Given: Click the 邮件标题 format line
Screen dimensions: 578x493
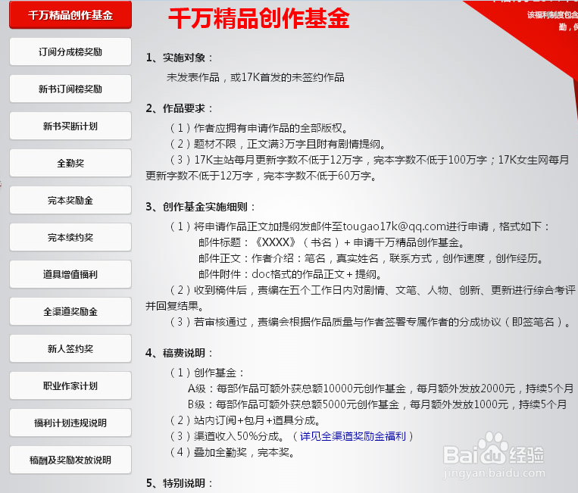Looking at the screenshot, I should 331,242.
